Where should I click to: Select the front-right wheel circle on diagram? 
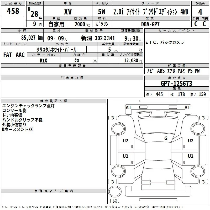(x=198, y=129)
